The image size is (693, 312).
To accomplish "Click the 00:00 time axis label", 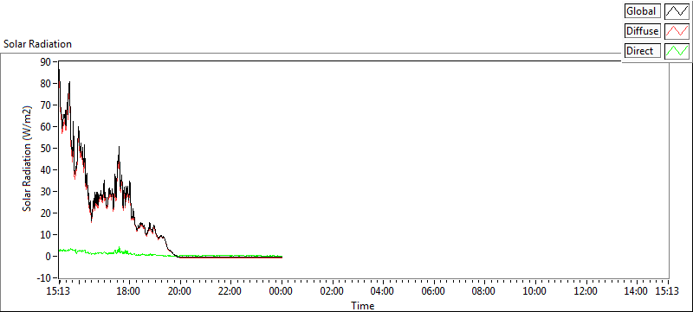I will coord(282,291).
